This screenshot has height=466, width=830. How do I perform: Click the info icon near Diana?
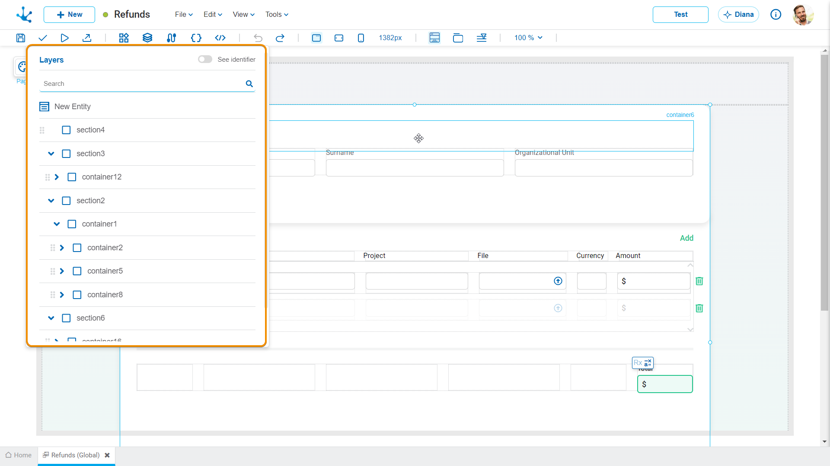pyautogui.click(x=776, y=15)
